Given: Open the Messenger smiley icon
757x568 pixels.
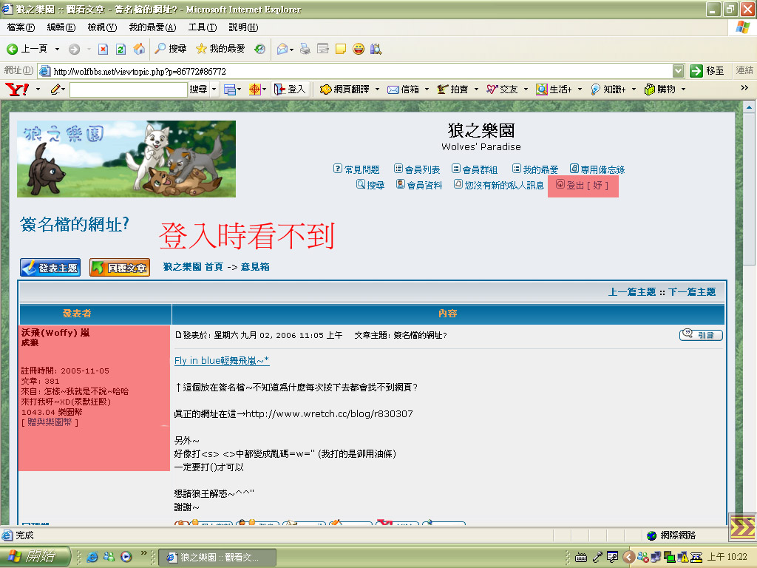Looking at the screenshot, I should click(359, 49).
